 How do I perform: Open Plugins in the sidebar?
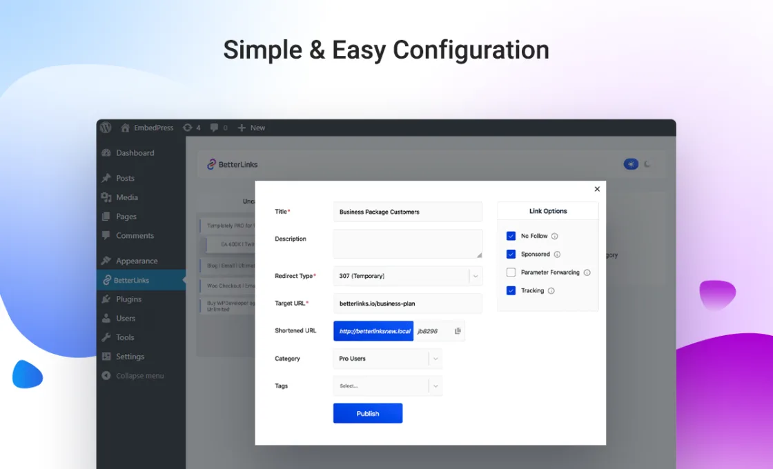pyautogui.click(x=128, y=299)
